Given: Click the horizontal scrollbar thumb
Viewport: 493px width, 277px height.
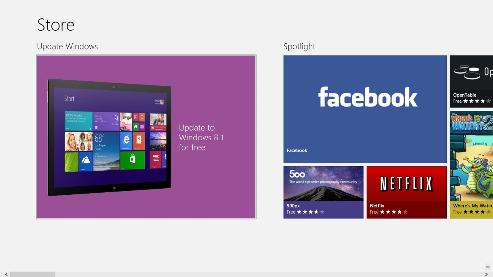Looking at the screenshot, I should (x=33, y=274).
